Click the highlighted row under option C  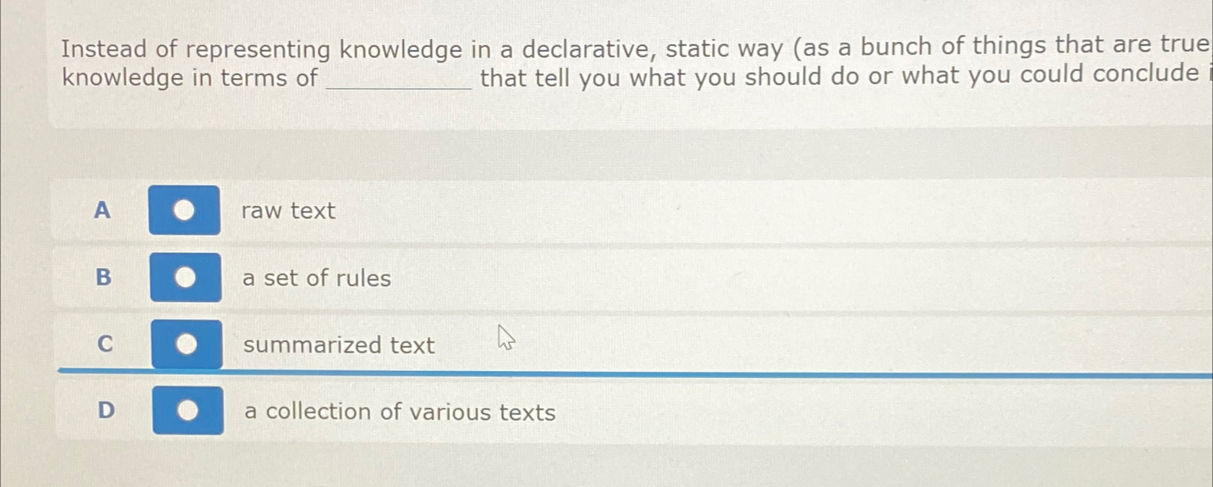tap(649, 345)
